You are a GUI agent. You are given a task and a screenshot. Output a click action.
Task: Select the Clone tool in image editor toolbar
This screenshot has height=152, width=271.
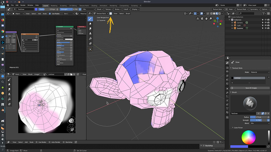[x=9, y=94]
